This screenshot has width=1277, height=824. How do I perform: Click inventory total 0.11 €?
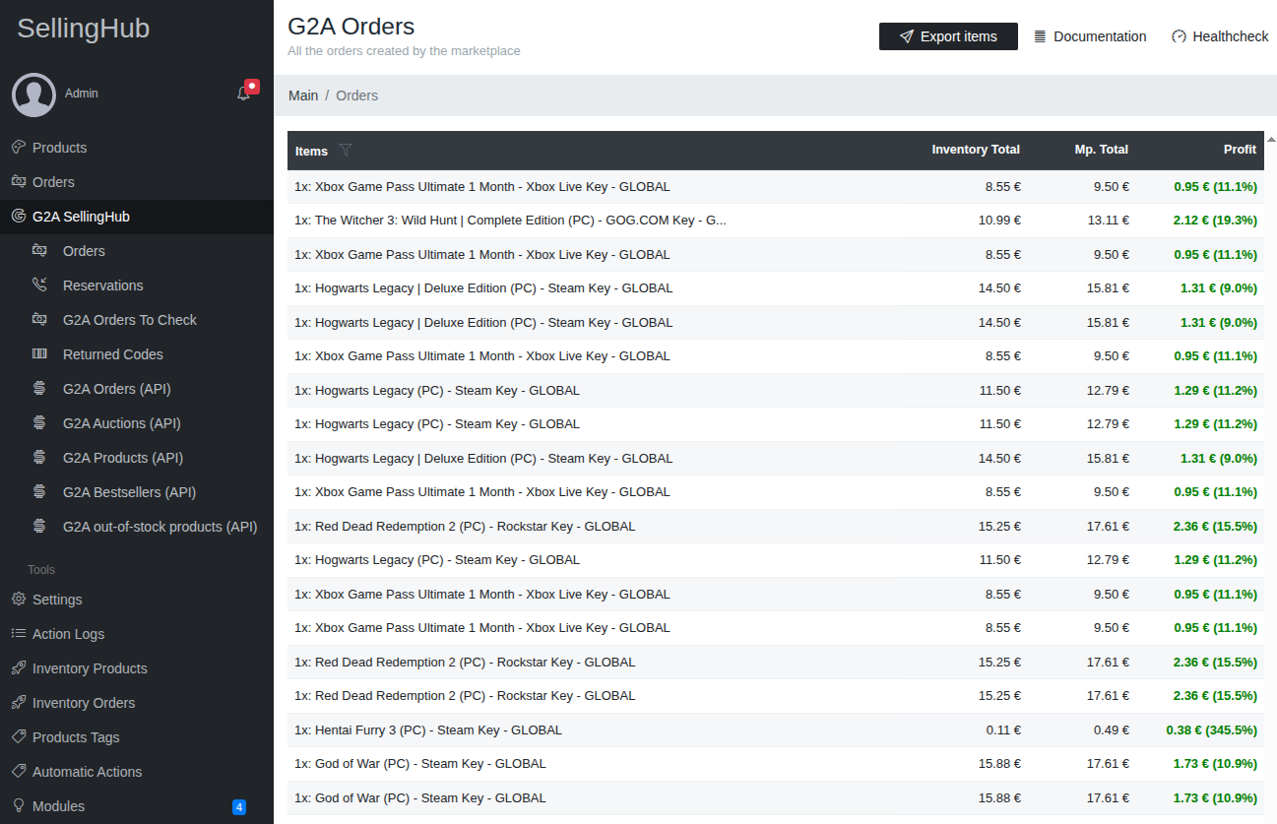point(1003,730)
